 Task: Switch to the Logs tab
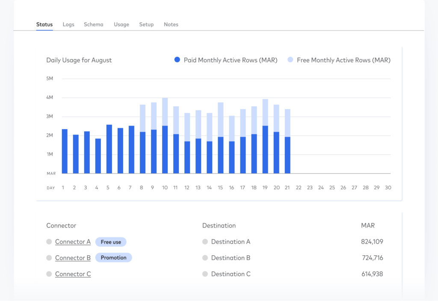68,24
